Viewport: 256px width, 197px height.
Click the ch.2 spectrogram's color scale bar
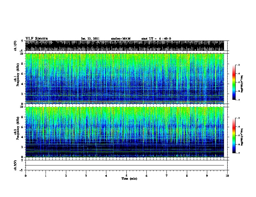(x=234, y=136)
